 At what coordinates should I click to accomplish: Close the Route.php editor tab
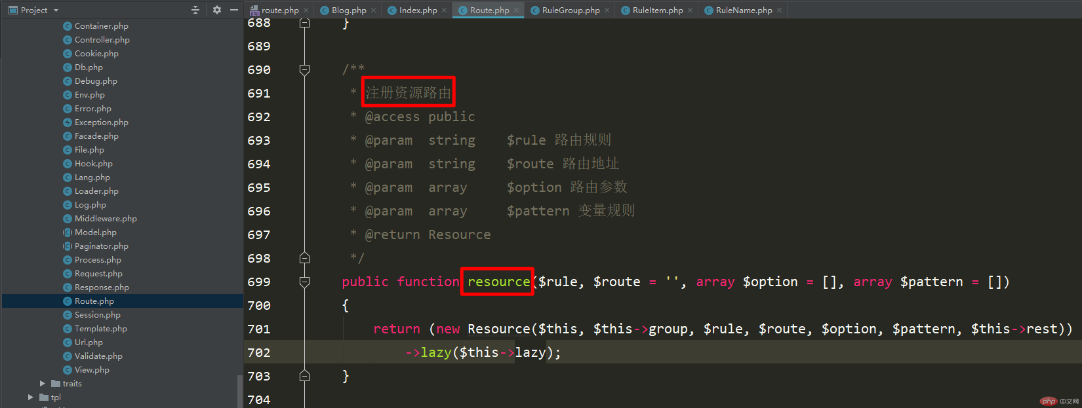[x=516, y=10]
